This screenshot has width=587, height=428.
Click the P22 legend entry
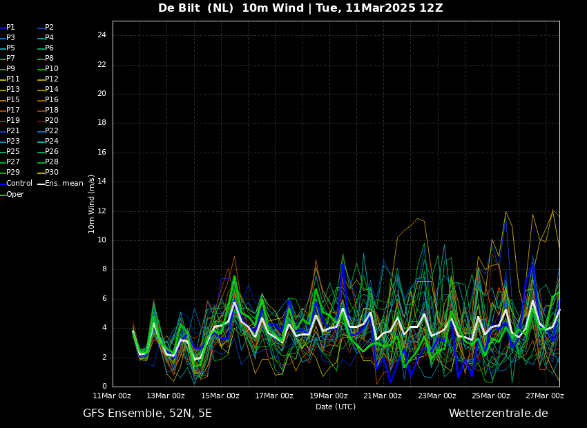pyautogui.click(x=48, y=131)
